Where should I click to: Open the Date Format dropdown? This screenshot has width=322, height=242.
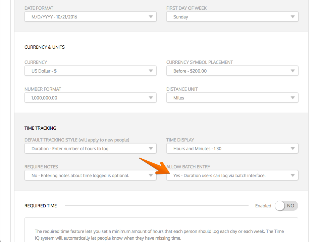[x=90, y=17]
